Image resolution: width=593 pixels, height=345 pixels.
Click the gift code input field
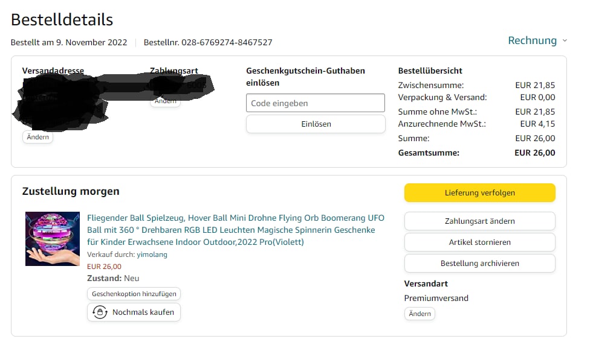(316, 103)
